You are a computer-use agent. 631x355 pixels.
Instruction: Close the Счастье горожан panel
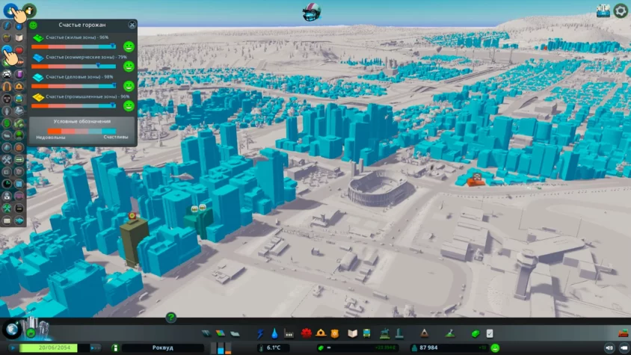(x=132, y=25)
